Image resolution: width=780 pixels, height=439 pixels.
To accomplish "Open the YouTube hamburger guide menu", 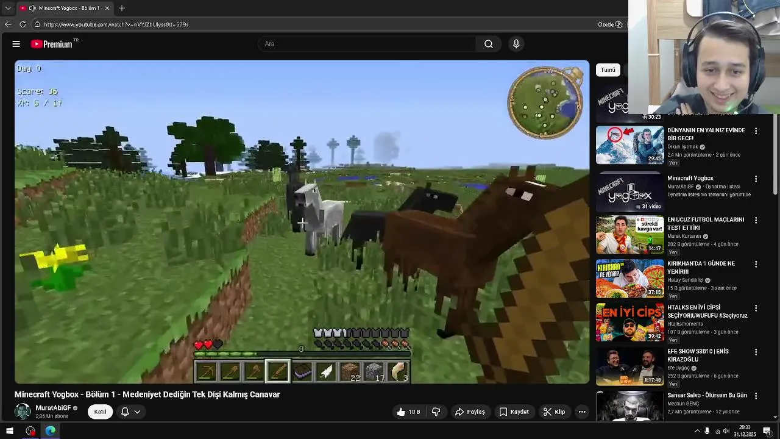I will point(16,44).
